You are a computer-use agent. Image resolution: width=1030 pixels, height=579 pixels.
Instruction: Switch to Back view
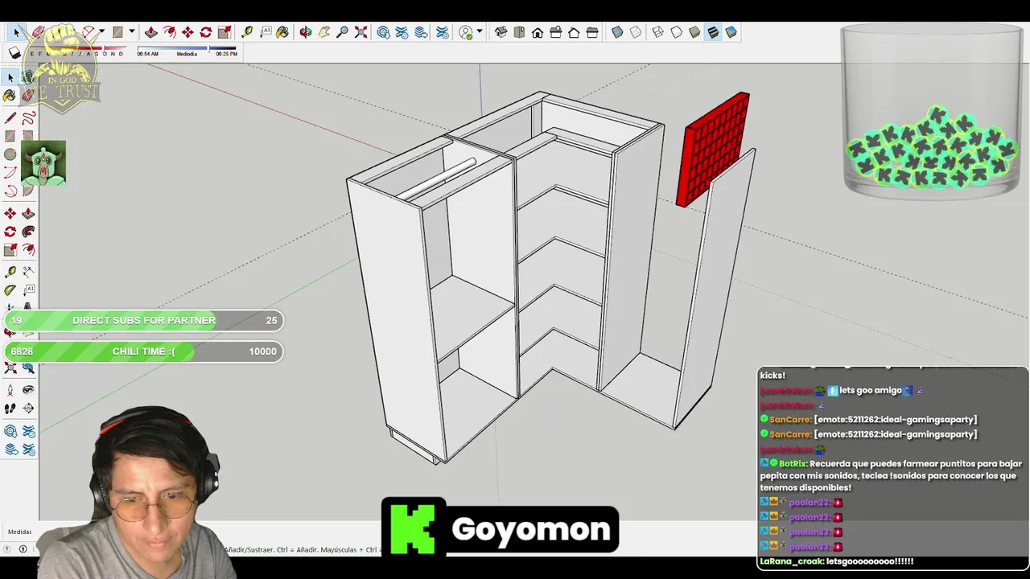point(574,32)
